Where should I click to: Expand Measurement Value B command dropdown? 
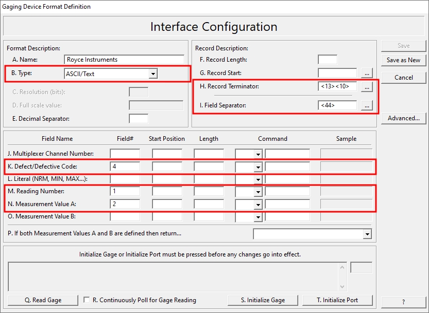point(258,217)
